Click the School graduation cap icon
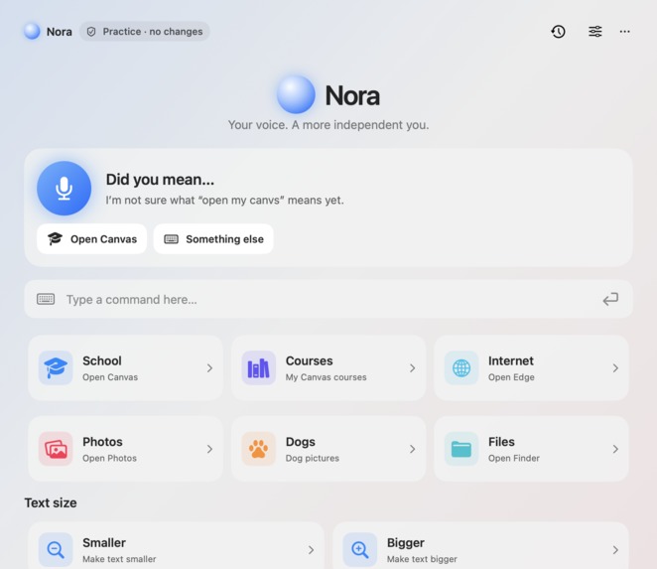 [56, 367]
